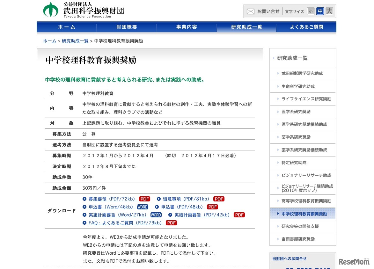Image resolution: width=374 pixels, height=269 pixels.
Task: Switch to the 事業内容 section
Action: tap(187, 27)
